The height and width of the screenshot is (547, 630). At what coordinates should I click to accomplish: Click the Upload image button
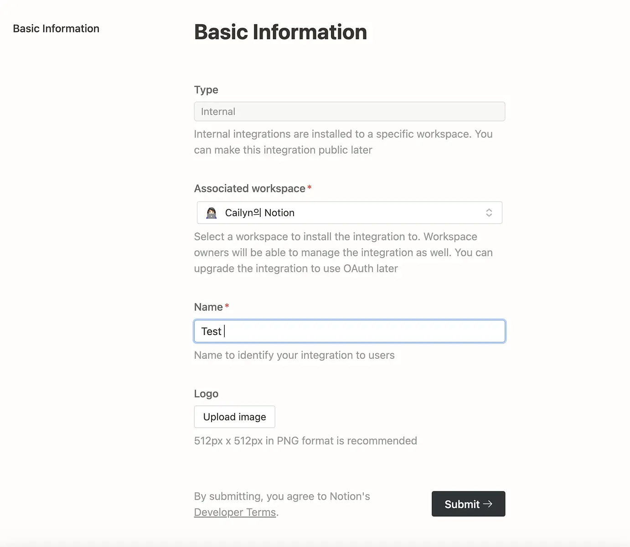click(x=235, y=417)
